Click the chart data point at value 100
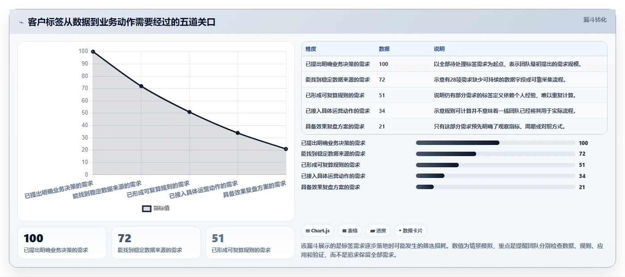Screen dimensions: 625x277 point(93,52)
